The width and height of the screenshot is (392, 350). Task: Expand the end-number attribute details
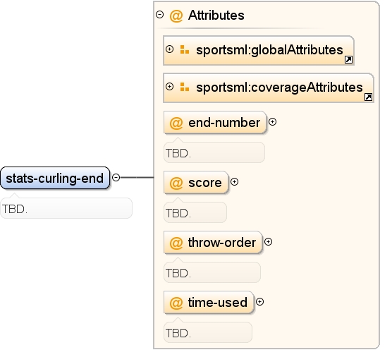pos(272,122)
